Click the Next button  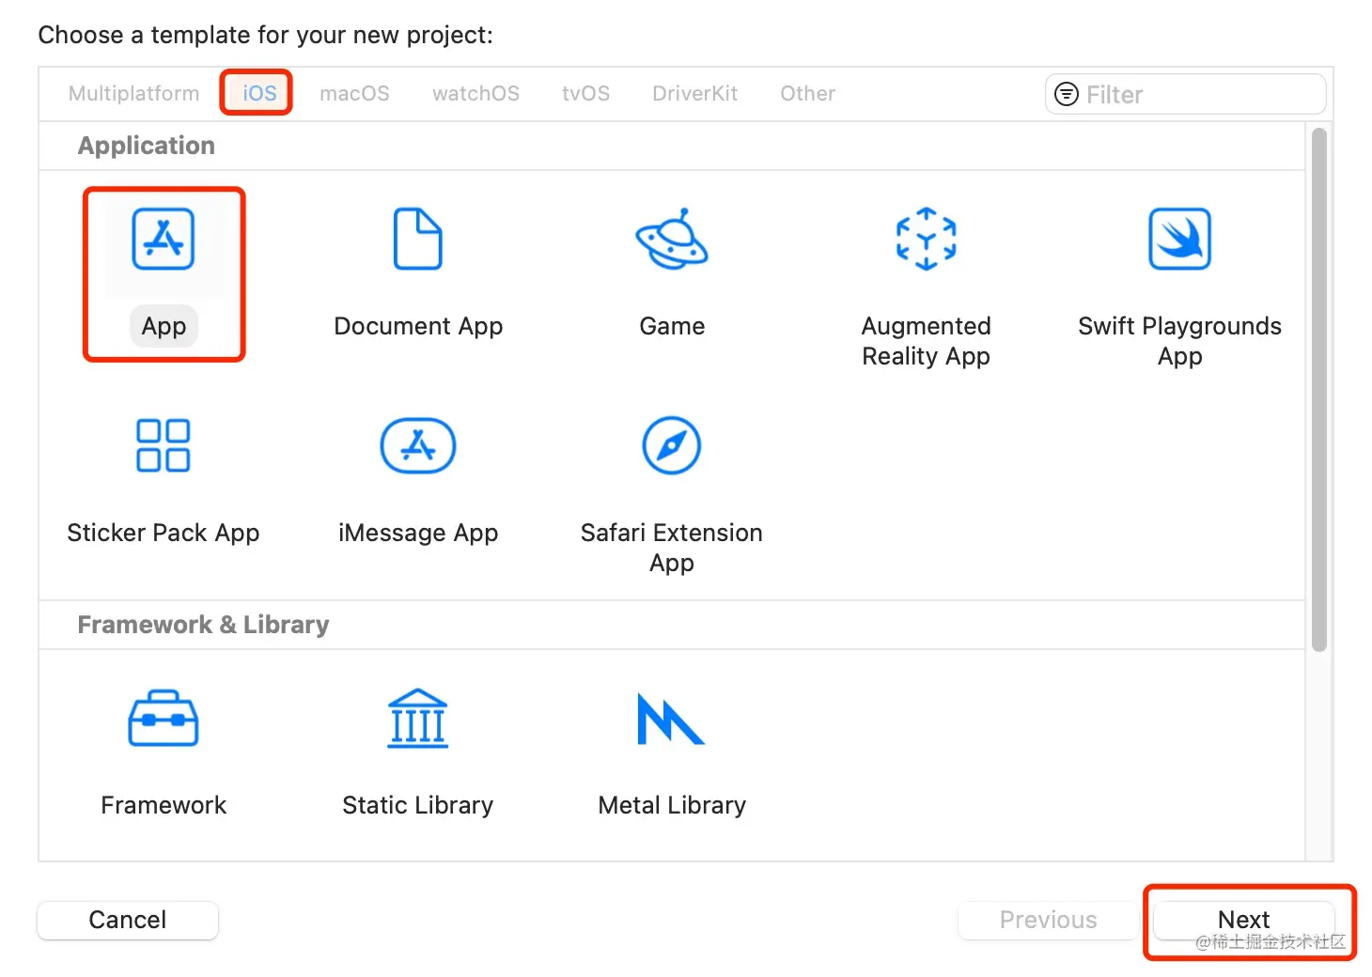[1243, 920]
